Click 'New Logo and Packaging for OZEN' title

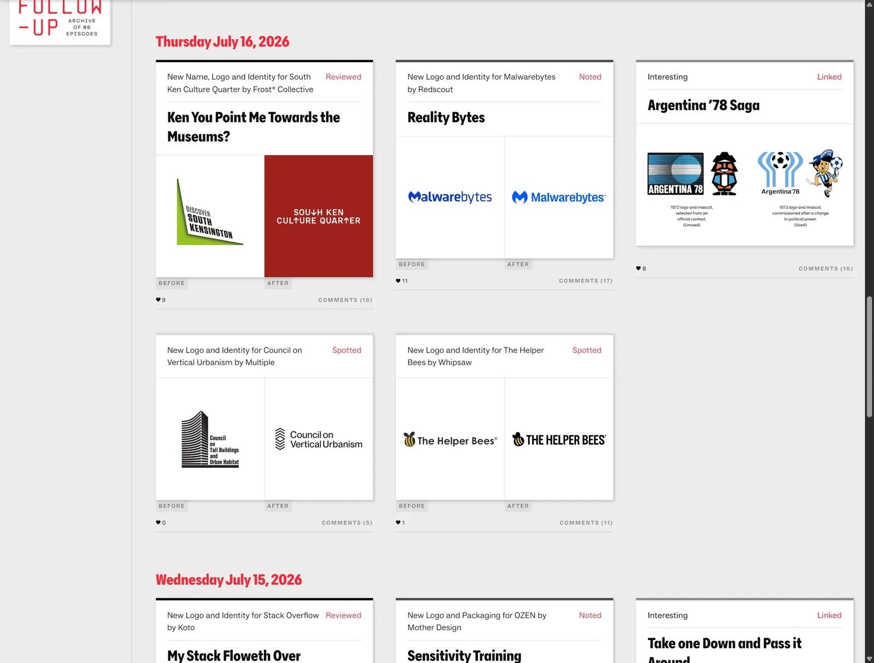tap(477, 621)
